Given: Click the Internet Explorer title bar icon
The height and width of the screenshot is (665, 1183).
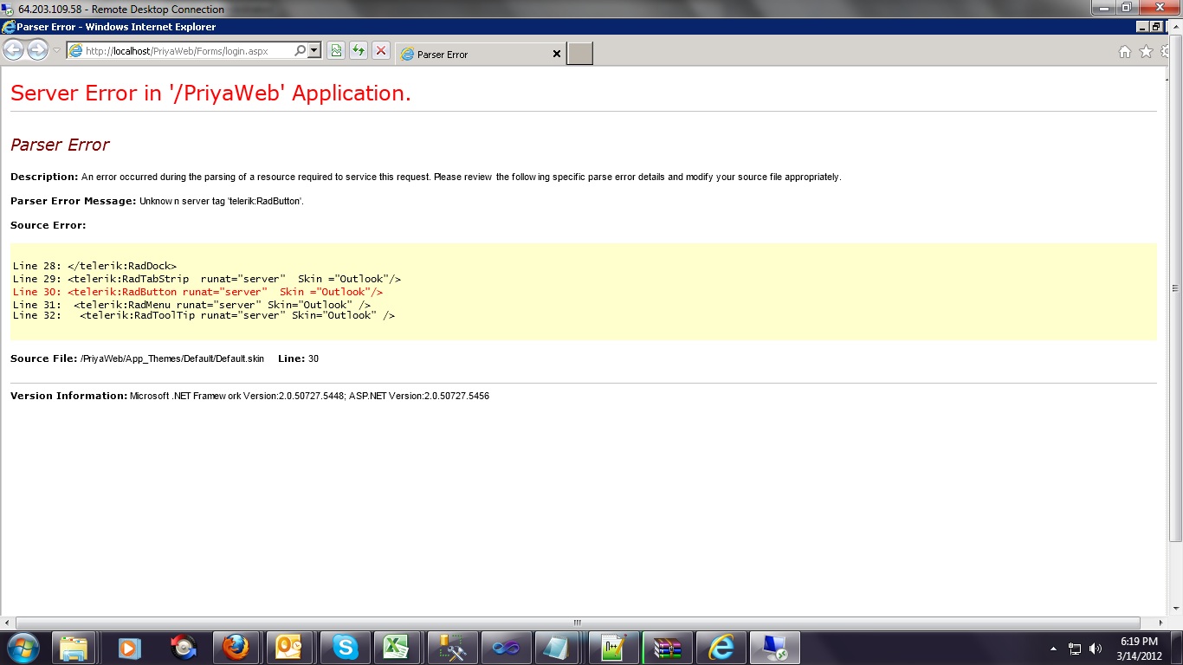Looking at the screenshot, I should (x=9, y=27).
